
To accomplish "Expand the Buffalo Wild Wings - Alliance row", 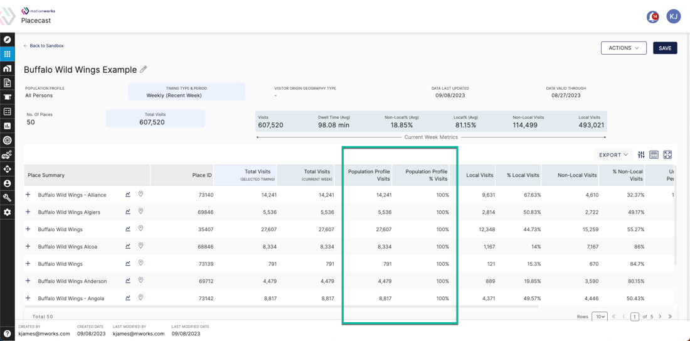I will 28,194.
